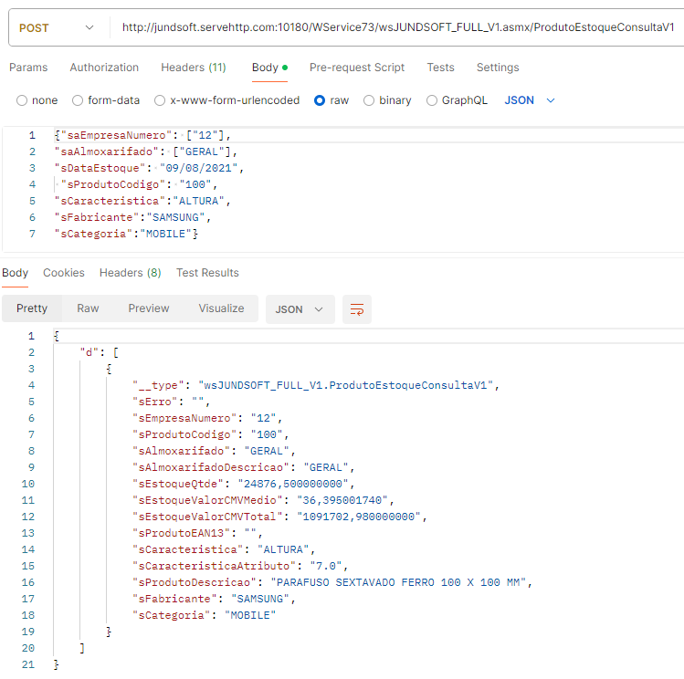Select the raw body radio button
The image size is (684, 679).
(320, 100)
